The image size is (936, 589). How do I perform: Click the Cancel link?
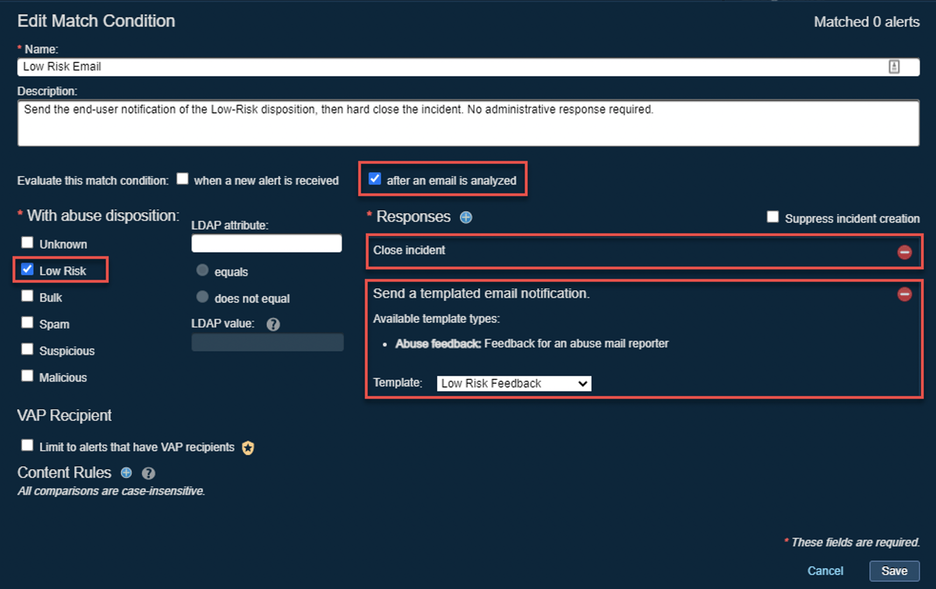click(825, 571)
